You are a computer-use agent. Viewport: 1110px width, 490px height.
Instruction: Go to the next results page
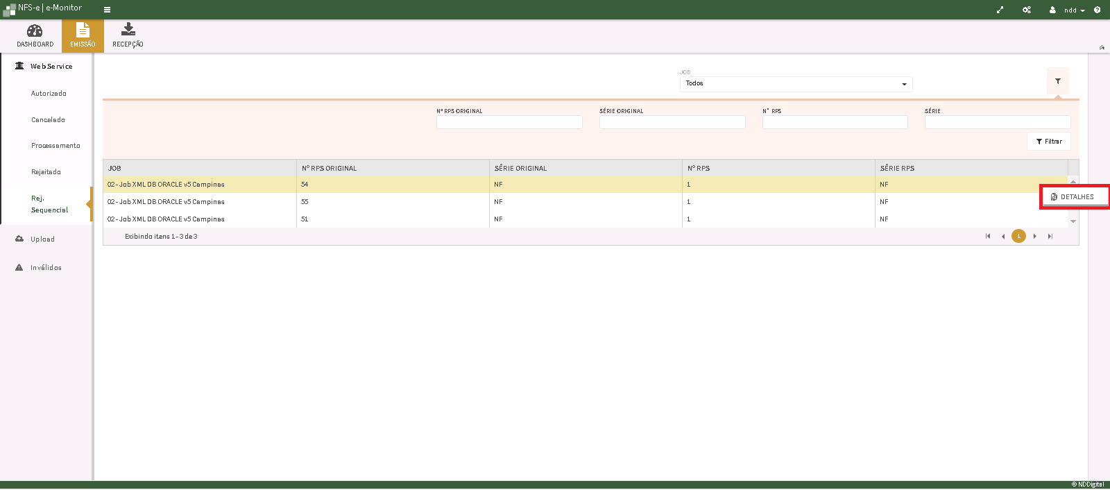[x=1034, y=237]
